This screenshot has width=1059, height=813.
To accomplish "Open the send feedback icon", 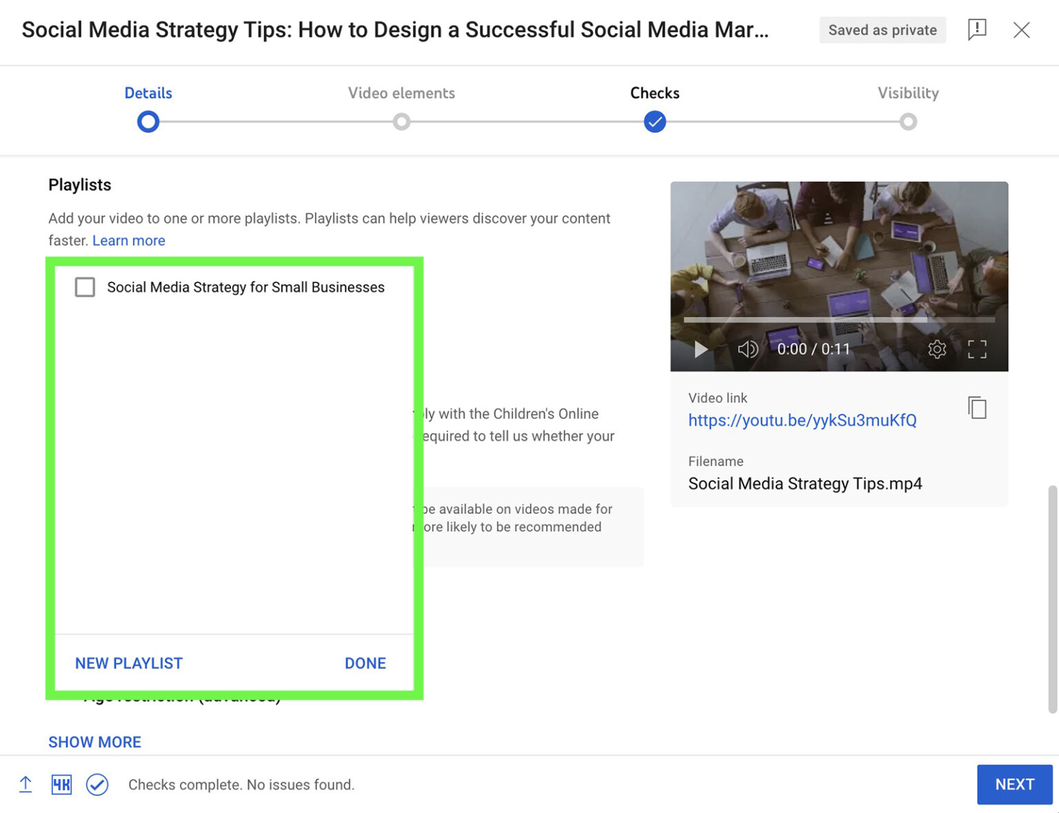I will click(x=977, y=30).
